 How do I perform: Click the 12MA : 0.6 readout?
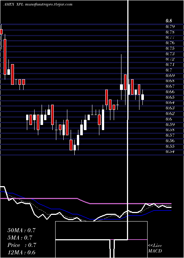click(x=21, y=252)
